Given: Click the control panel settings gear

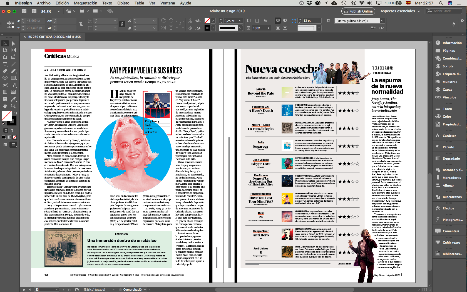Looking at the screenshot, I should coord(462,21).
